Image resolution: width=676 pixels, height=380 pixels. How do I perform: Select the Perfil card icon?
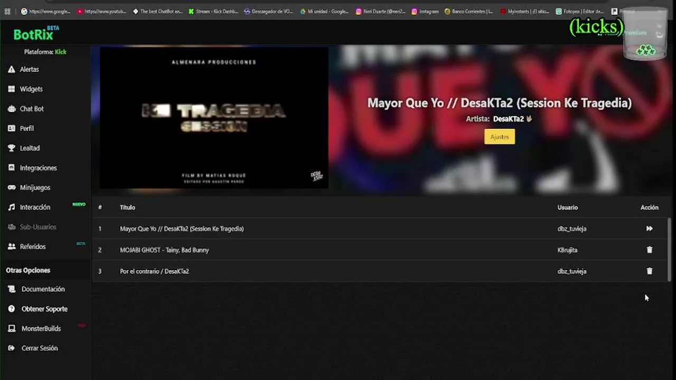tap(12, 128)
